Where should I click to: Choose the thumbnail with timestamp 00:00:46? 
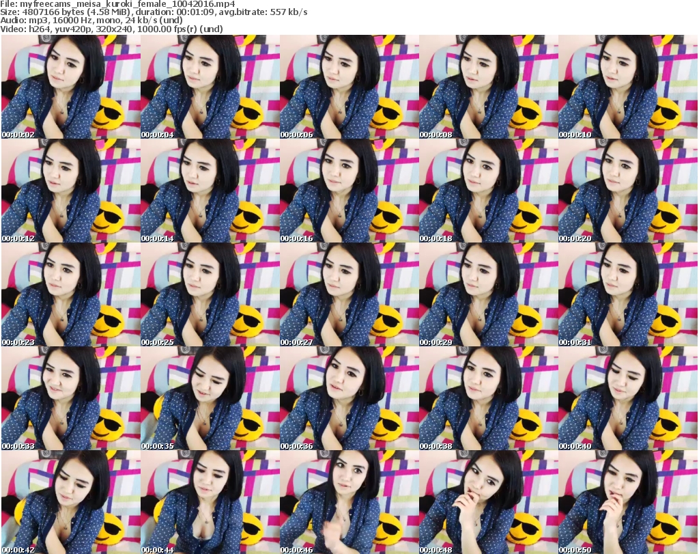click(x=349, y=502)
